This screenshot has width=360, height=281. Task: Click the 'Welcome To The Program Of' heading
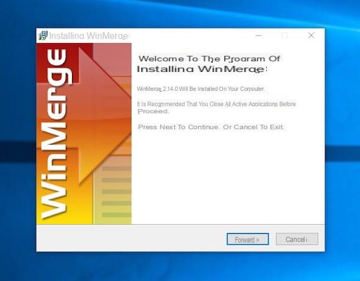tap(209, 59)
